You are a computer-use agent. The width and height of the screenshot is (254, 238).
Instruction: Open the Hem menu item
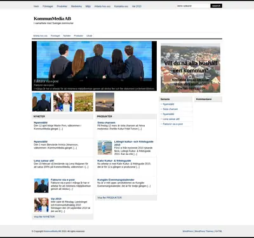coord(36,6)
